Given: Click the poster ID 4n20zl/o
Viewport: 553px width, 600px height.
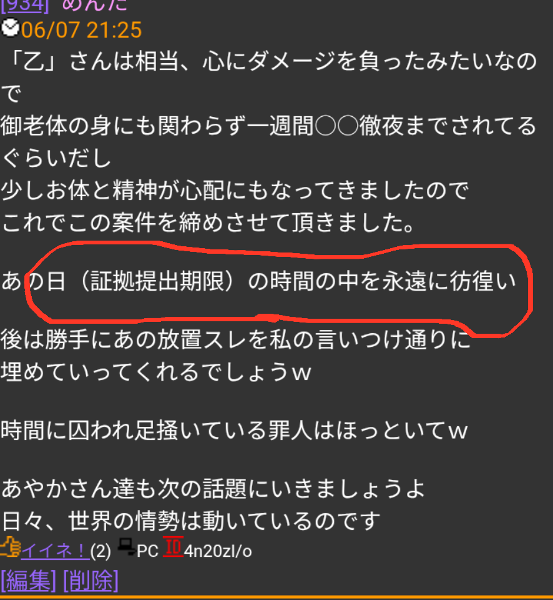Looking at the screenshot, I should 218,551.
